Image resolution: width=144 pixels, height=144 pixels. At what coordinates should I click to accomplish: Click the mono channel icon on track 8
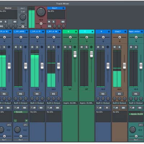(x=107, y=108)
